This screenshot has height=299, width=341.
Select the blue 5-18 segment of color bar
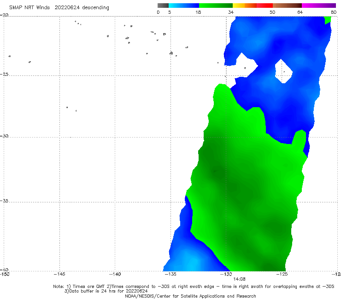[x=184, y=6]
